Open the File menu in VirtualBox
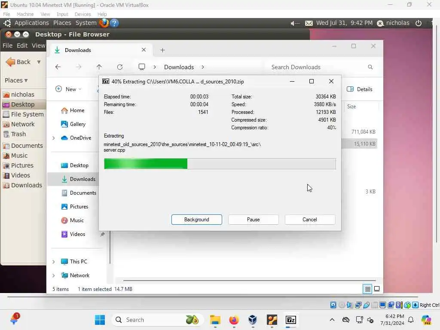The image size is (440, 330). pos(6,14)
